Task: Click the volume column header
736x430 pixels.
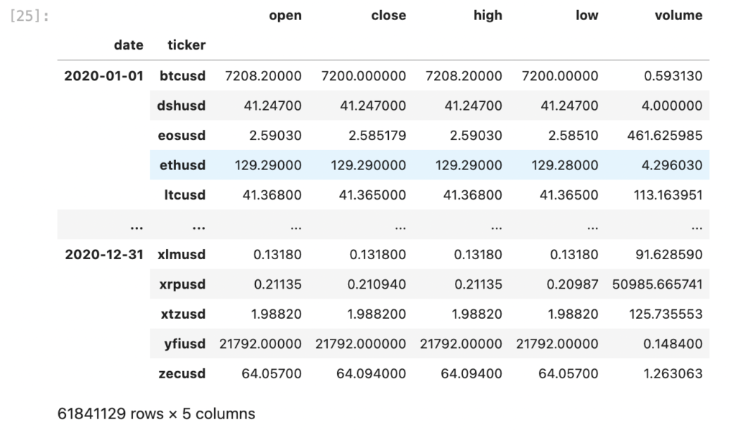Action: pyautogui.click(x=678, y=16)
